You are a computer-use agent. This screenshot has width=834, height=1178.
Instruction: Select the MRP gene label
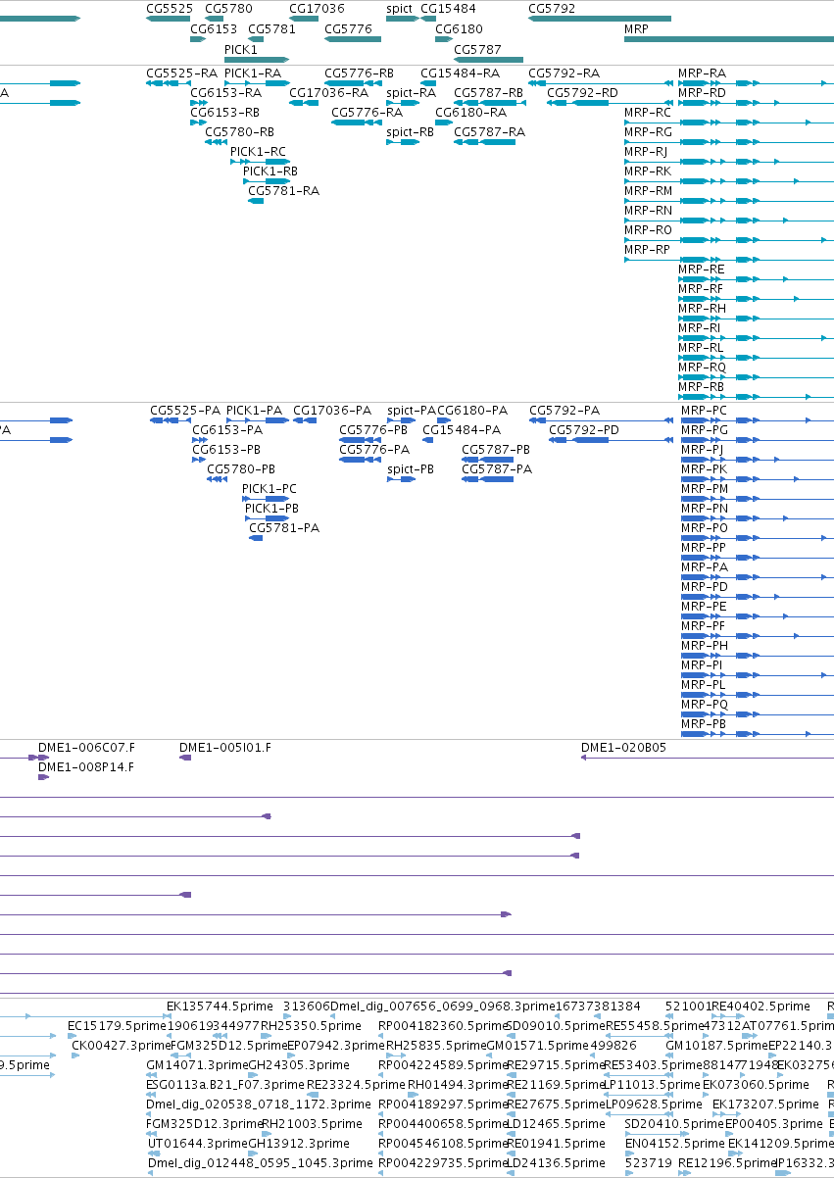pyautogui.click(x=636, y=29)
